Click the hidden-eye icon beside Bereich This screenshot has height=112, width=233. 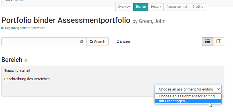point(26,60)
